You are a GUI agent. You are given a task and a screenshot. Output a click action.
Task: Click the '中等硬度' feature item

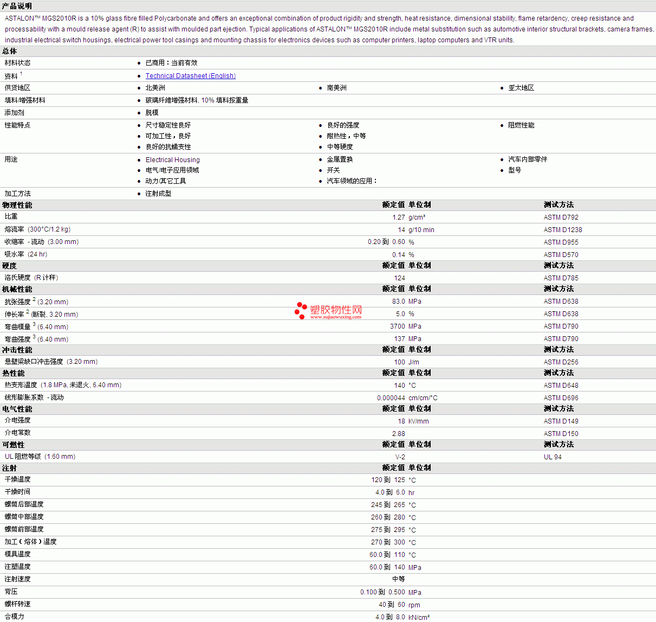[340, 147]
